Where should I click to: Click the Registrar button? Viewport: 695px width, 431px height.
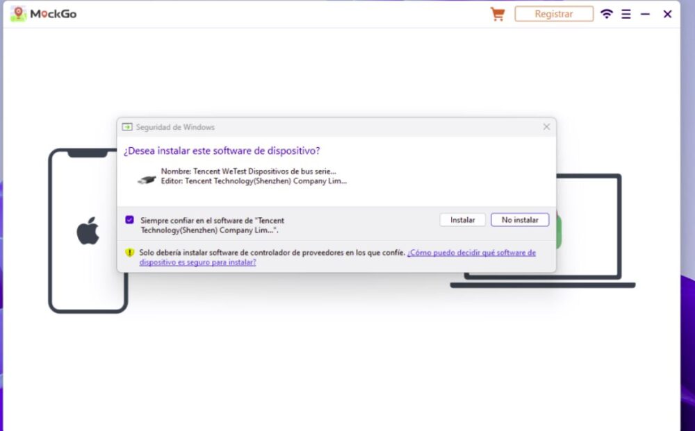tap(554, 14)
